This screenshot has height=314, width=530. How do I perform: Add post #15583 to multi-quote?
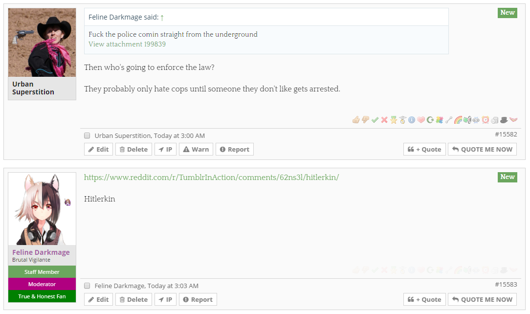coord(424,299)
